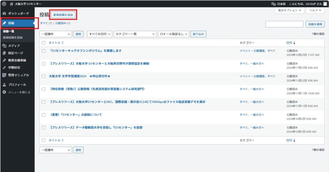
Task: Check the データ駆動型大学 post checkbox
Action: click(x=43, y=128)
